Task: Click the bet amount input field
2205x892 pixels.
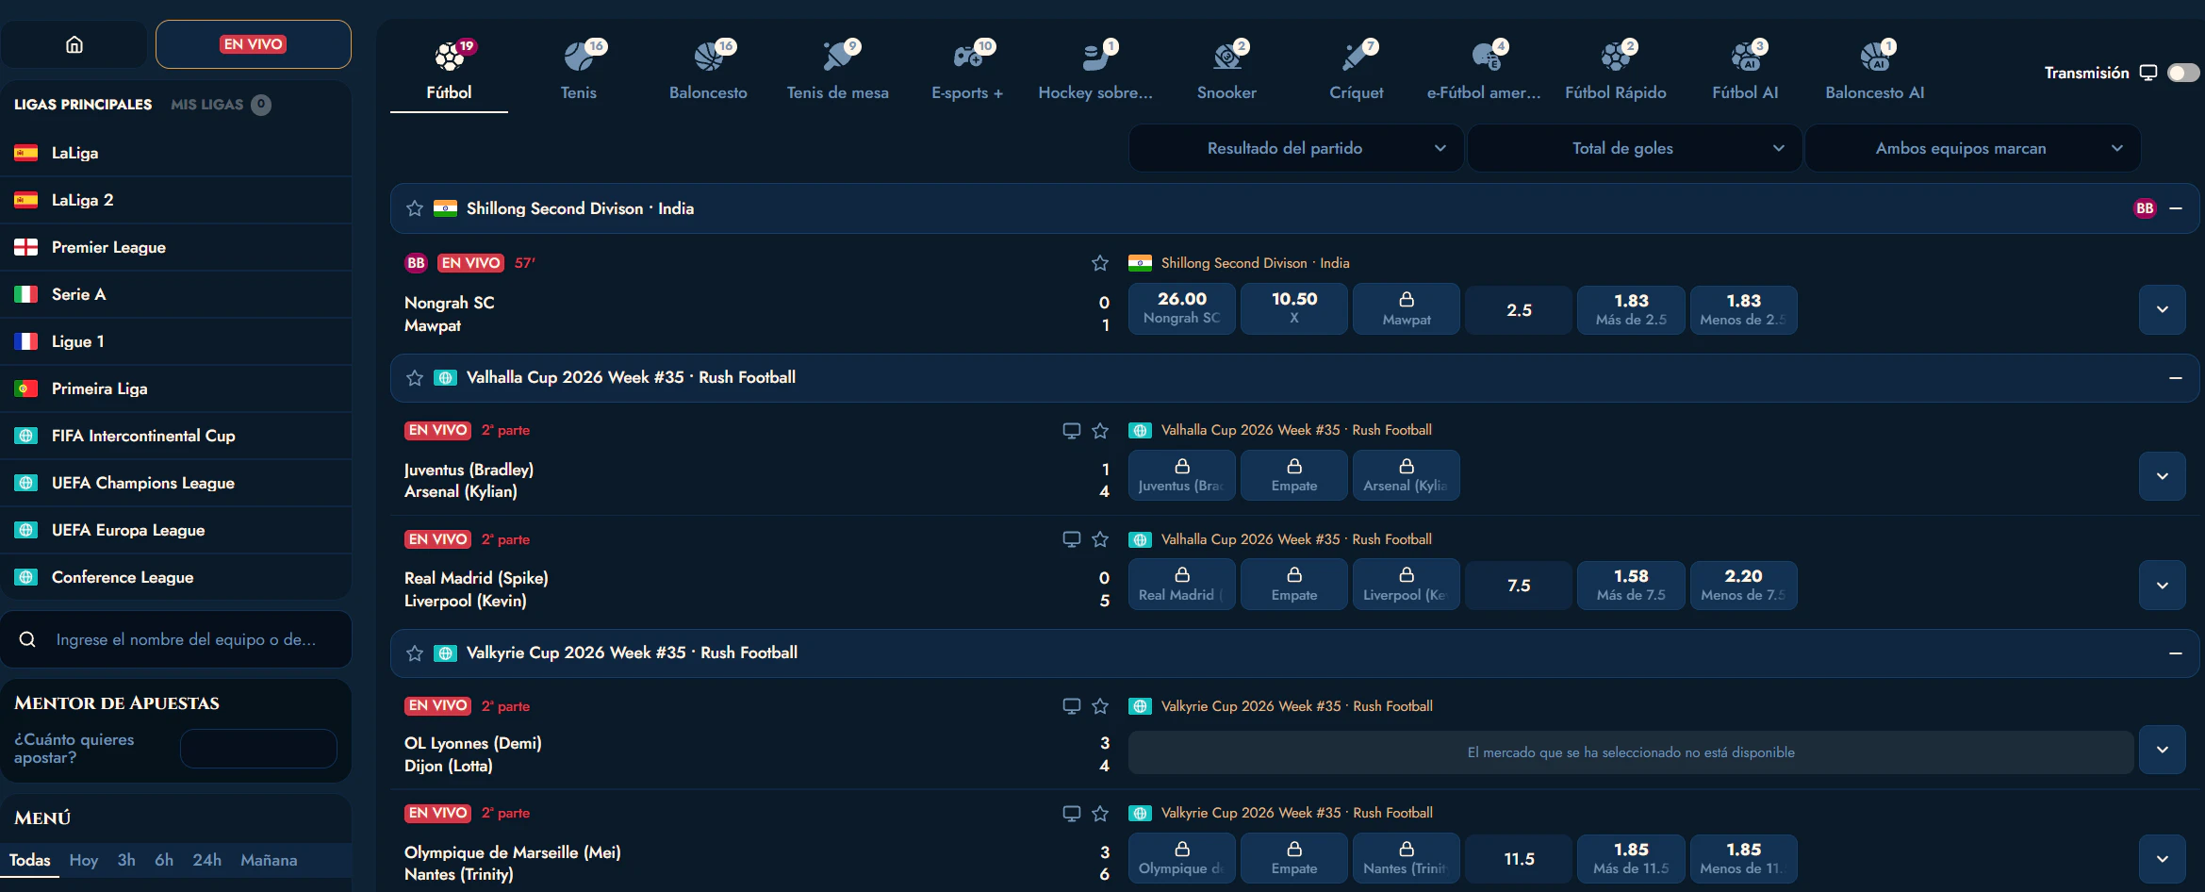Action: (258, 749)
